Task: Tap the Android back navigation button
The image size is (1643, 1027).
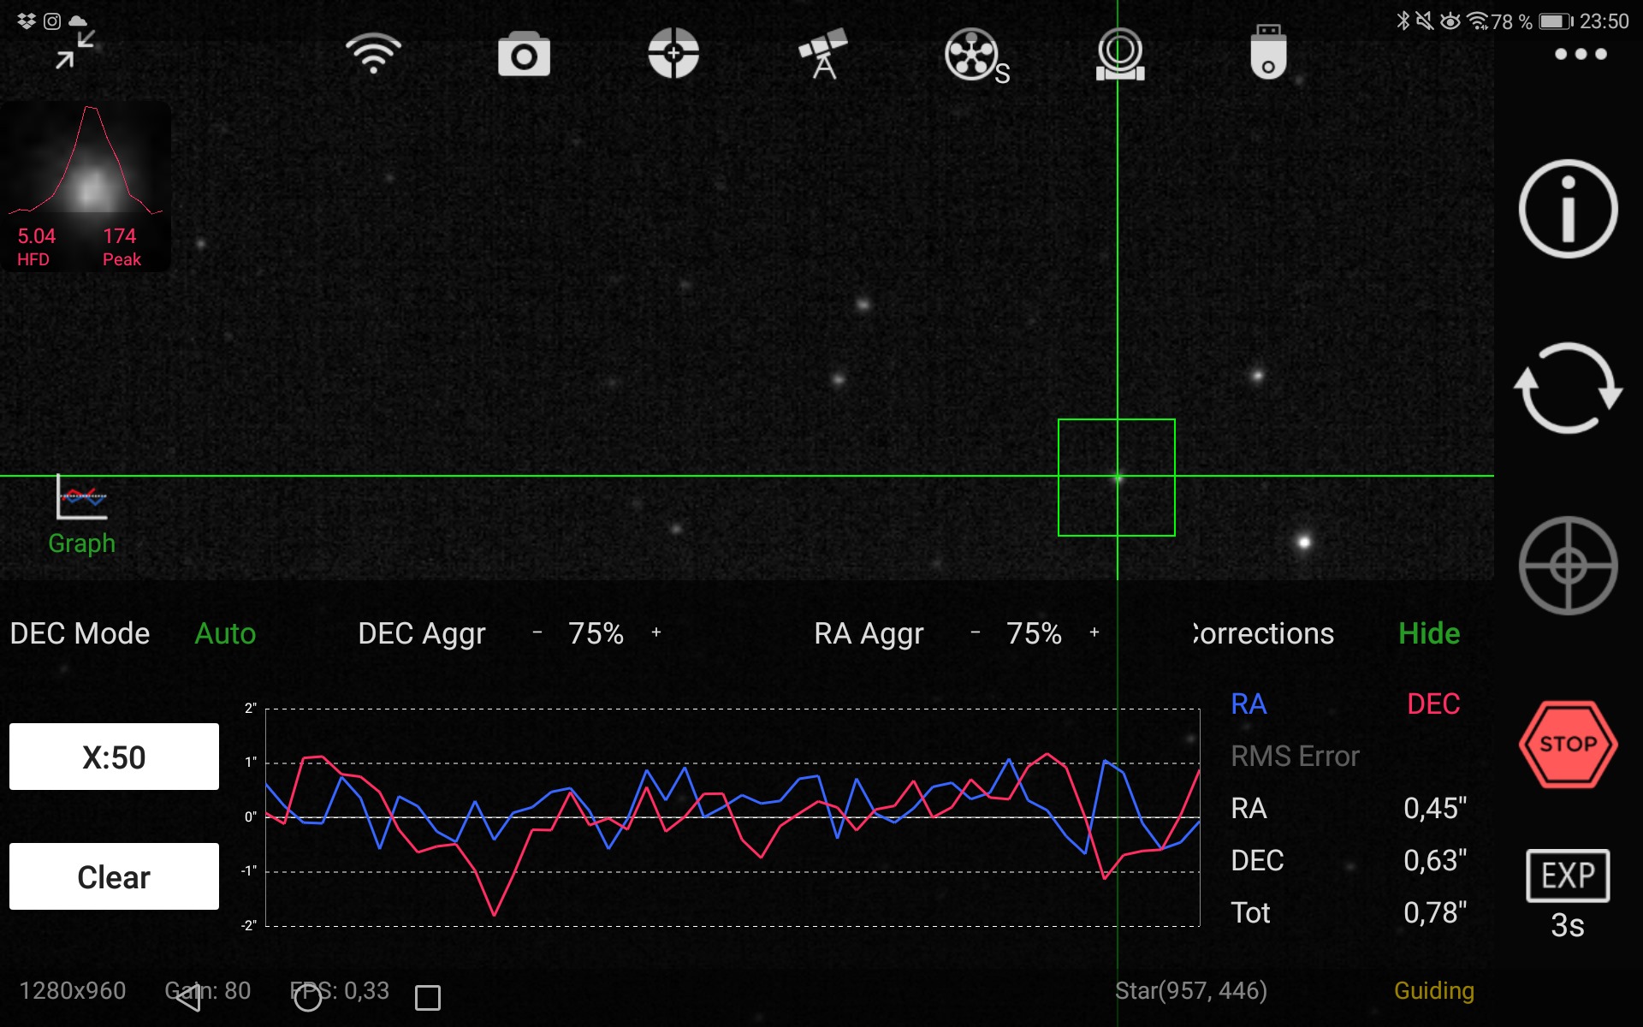Action: tap(188, 997)
